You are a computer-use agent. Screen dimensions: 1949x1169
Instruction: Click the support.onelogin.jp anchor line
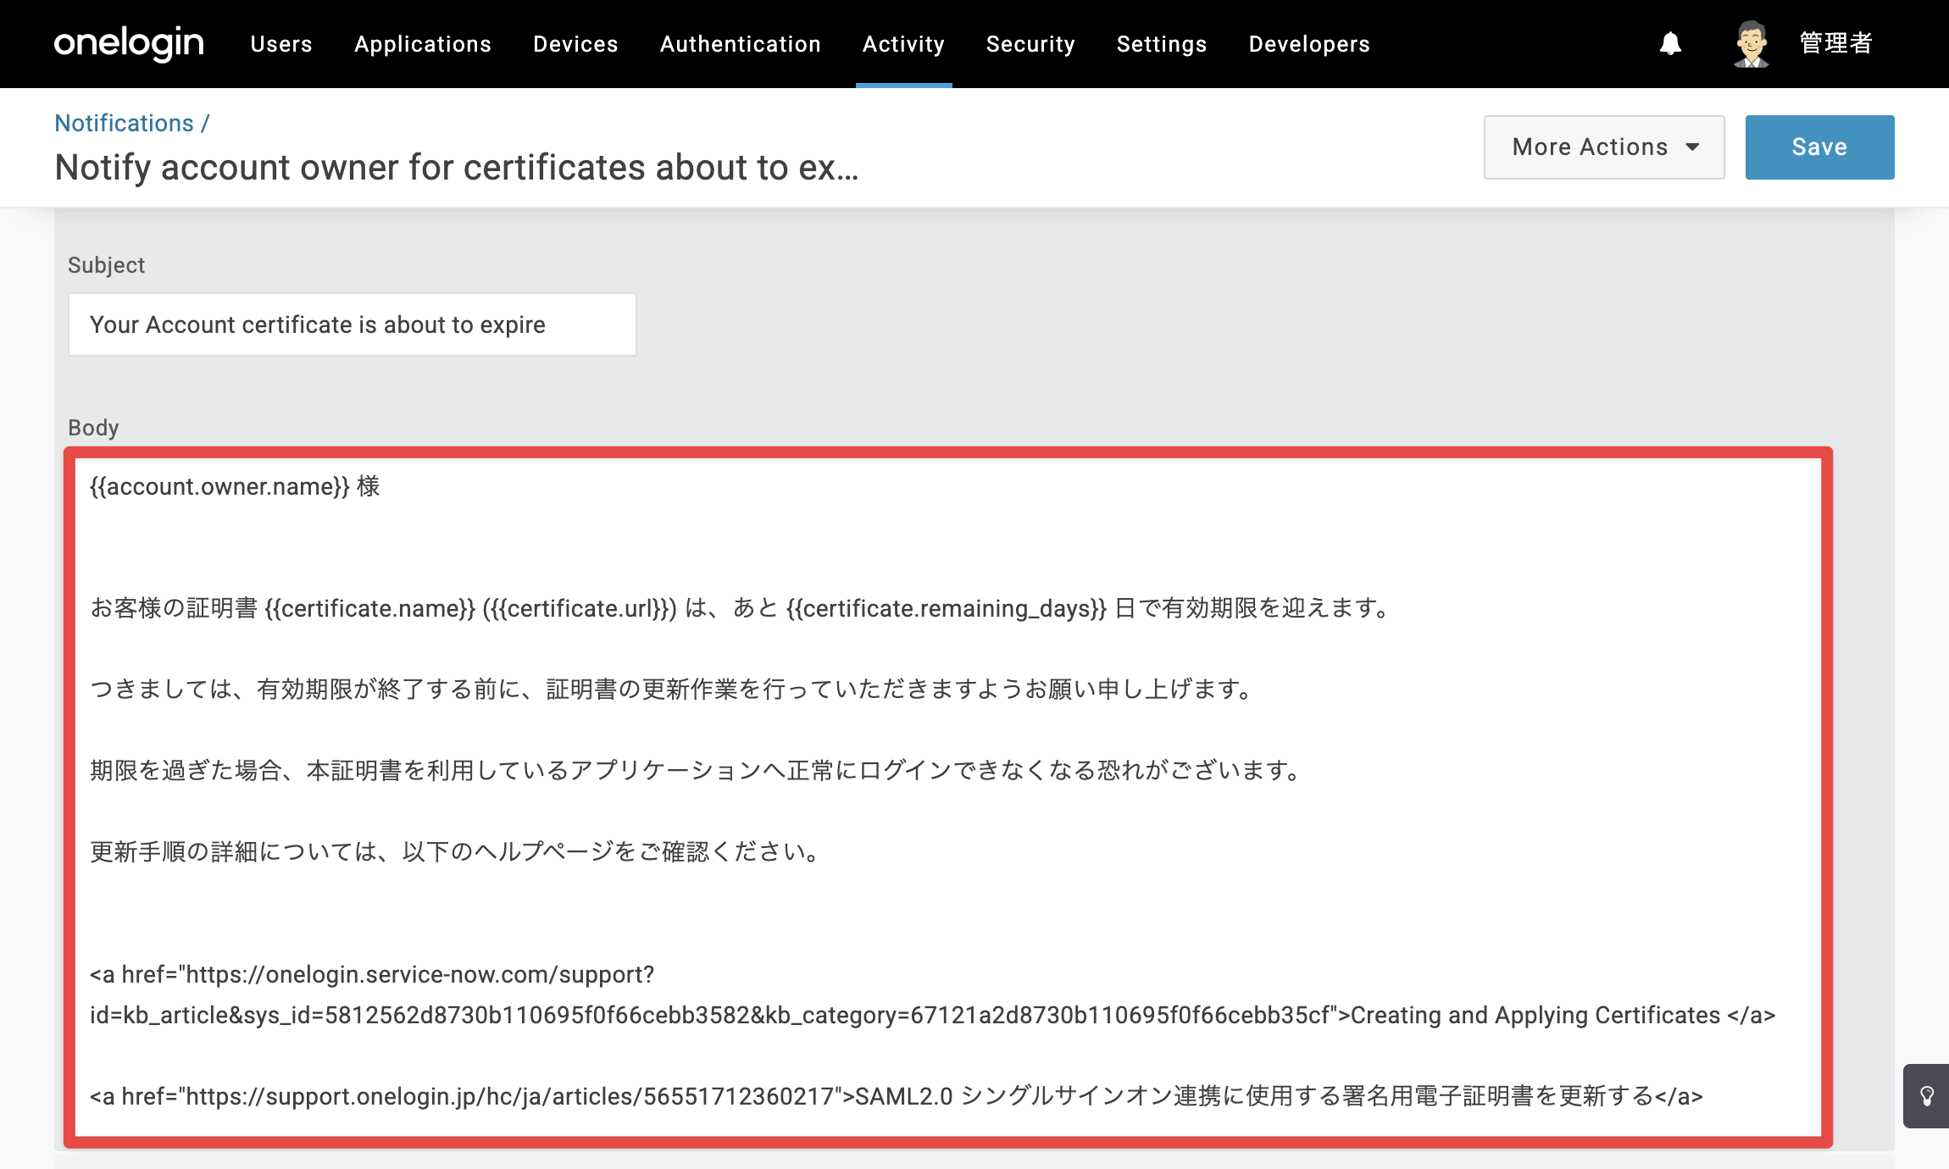[x=897, y=1096]
